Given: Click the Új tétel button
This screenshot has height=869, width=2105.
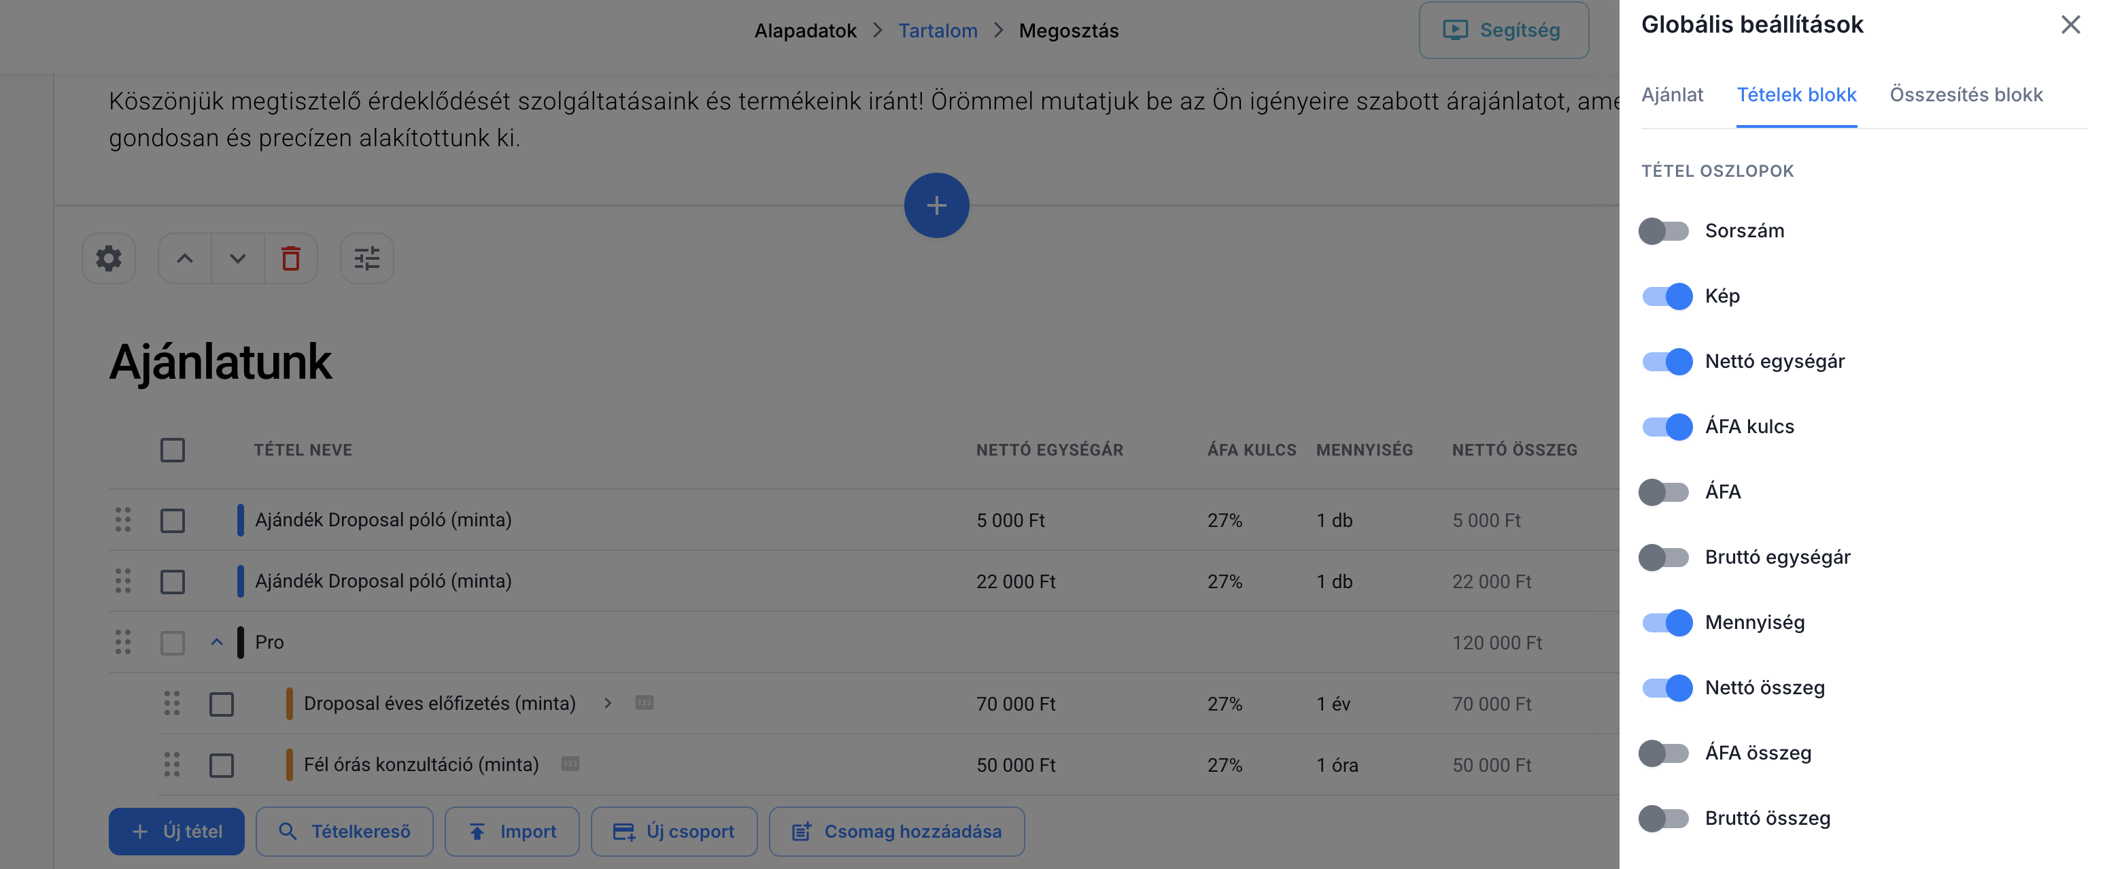Looking at the screenshot, I should (x=177, y=832).
